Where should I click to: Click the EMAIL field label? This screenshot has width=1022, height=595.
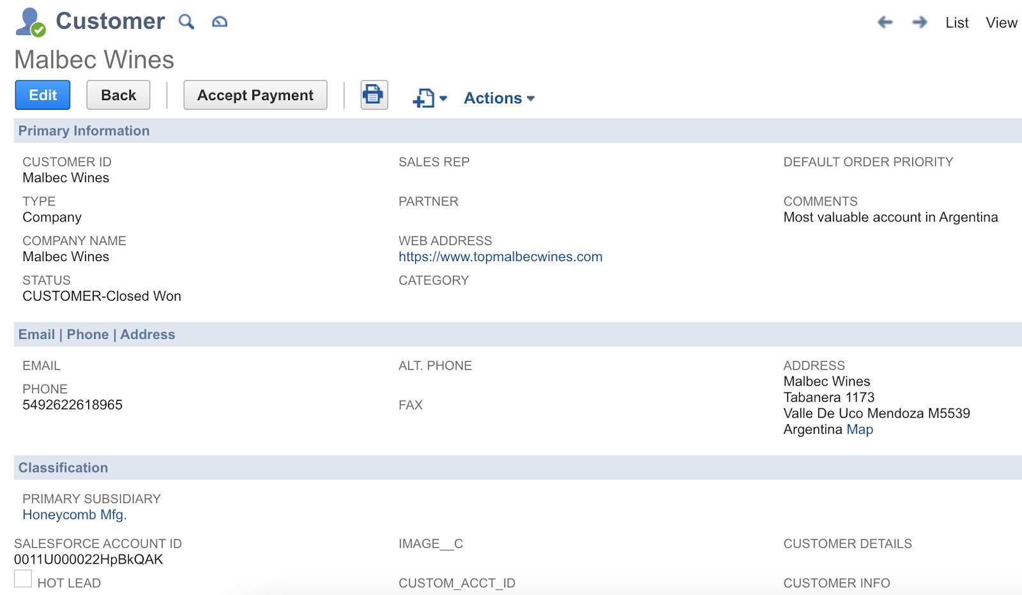[x=42, y=366]
